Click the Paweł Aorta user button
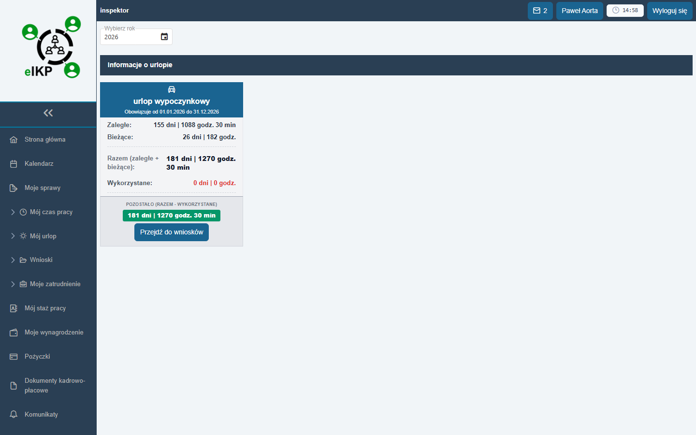 580,11
